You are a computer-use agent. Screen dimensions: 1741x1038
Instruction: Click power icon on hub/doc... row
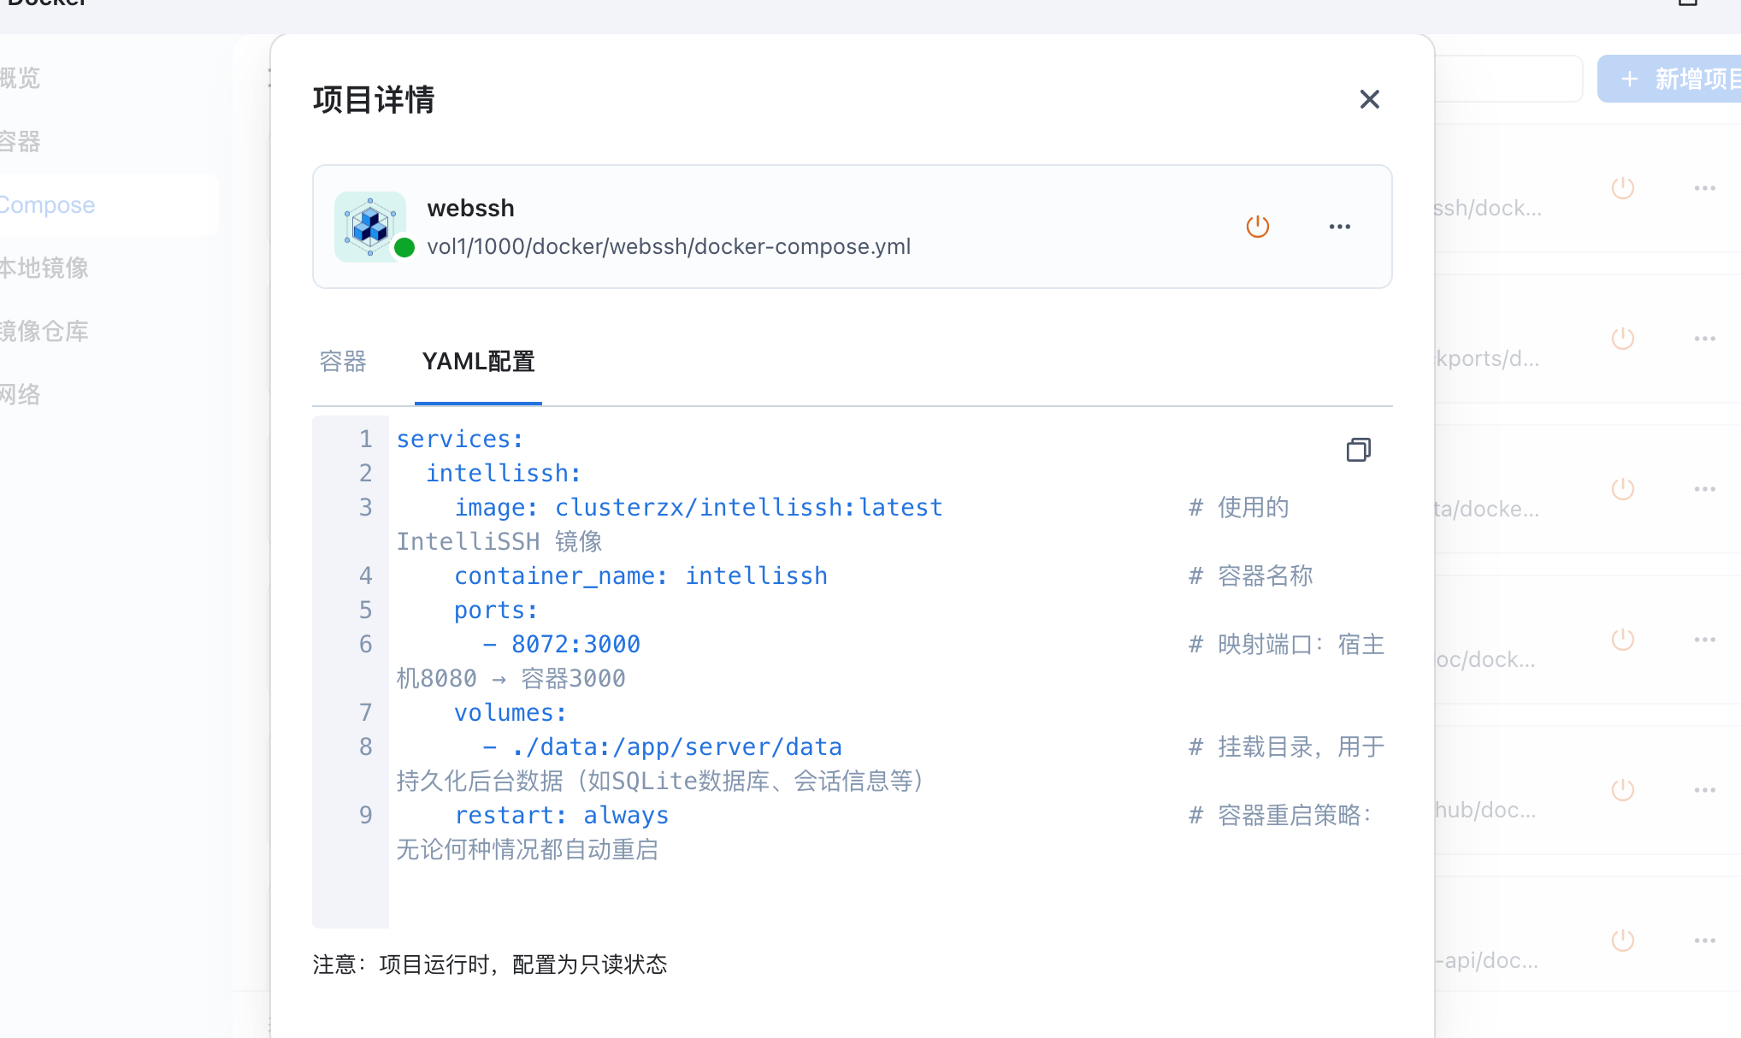pyautogui.click(x=1622, y=790)
